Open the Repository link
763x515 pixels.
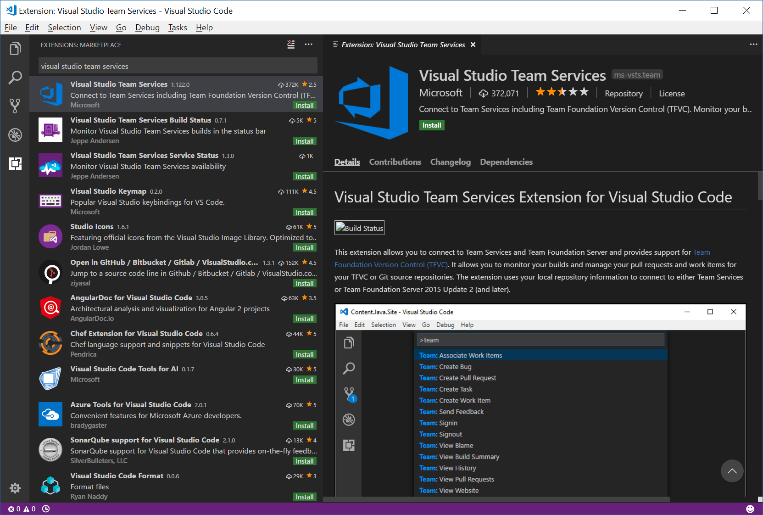tap(623, 93)
